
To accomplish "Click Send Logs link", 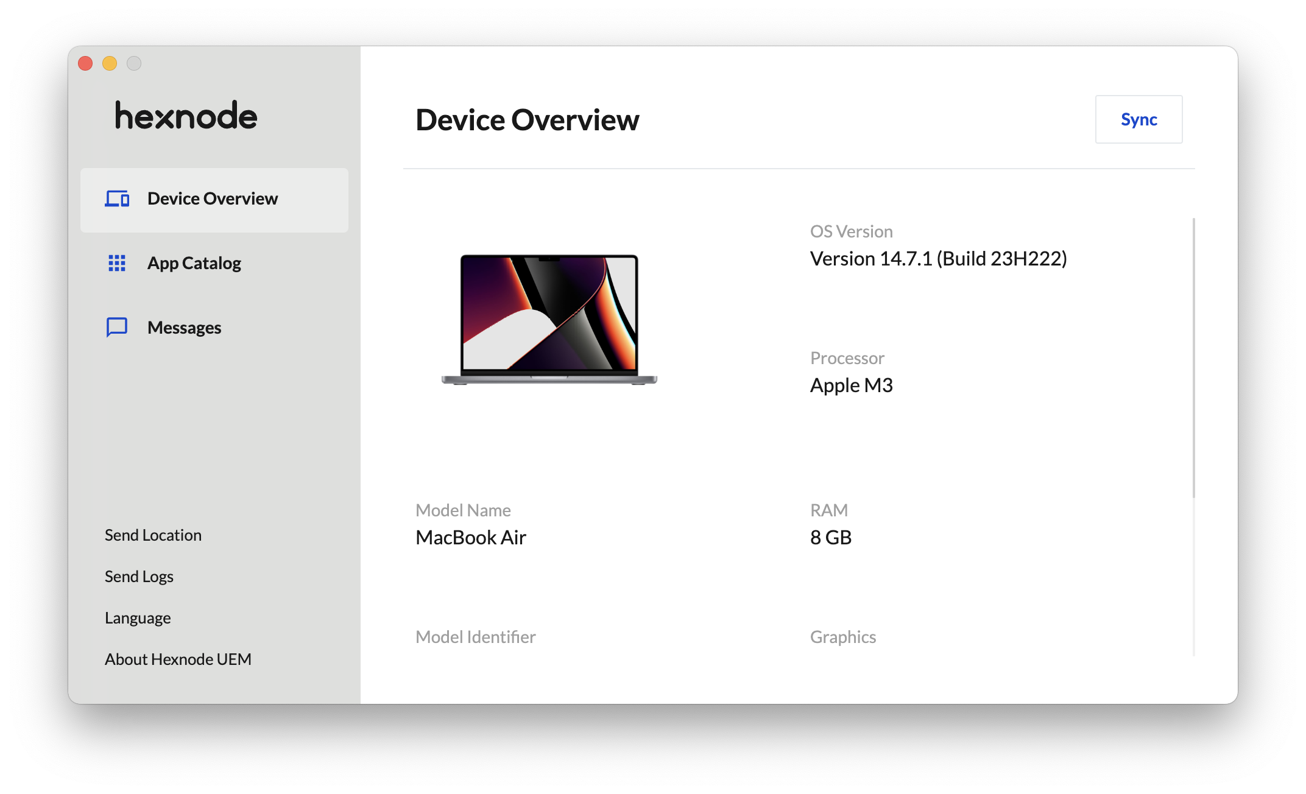I will tap(139, 577).
